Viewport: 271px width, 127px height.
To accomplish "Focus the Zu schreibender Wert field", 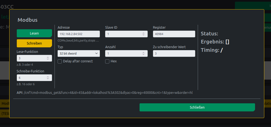I will tap(174, 53).
